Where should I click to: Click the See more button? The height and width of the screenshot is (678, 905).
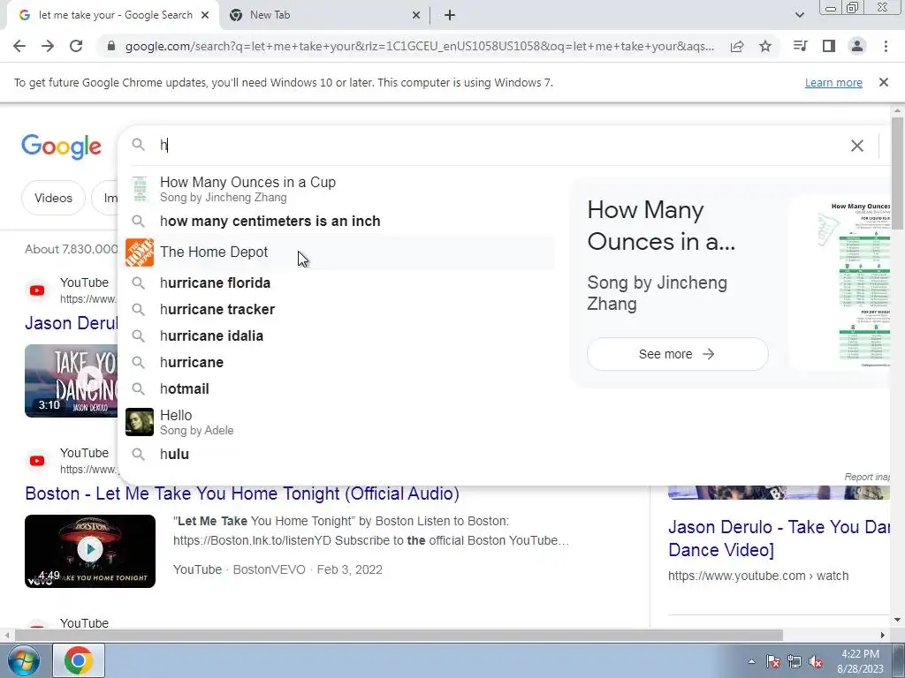678,354
